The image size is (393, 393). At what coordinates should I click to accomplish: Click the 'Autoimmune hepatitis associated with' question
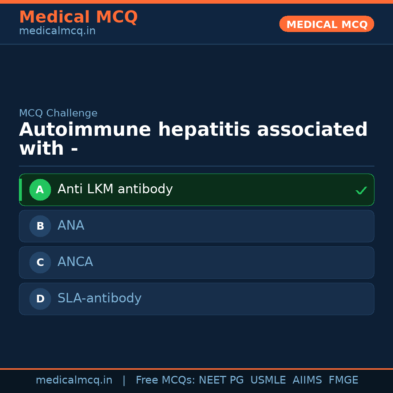tap(193, 139)
